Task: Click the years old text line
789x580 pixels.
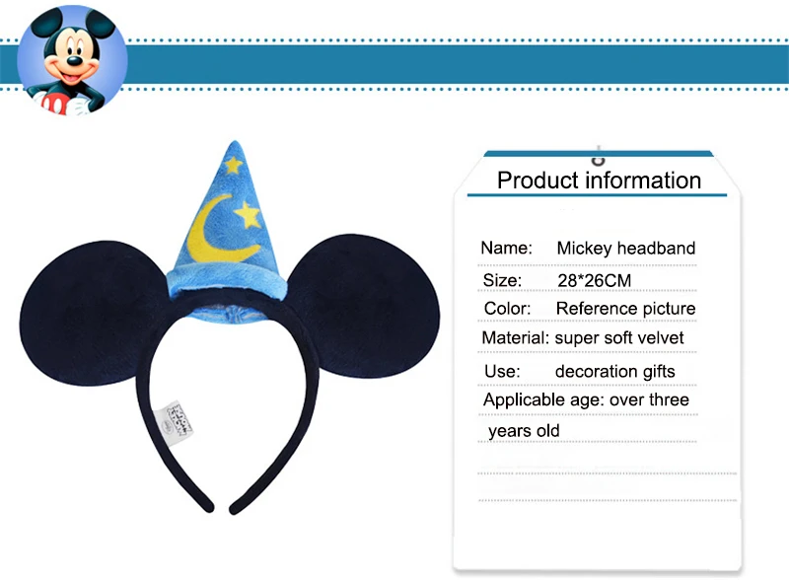Action: tap(524, 431)
